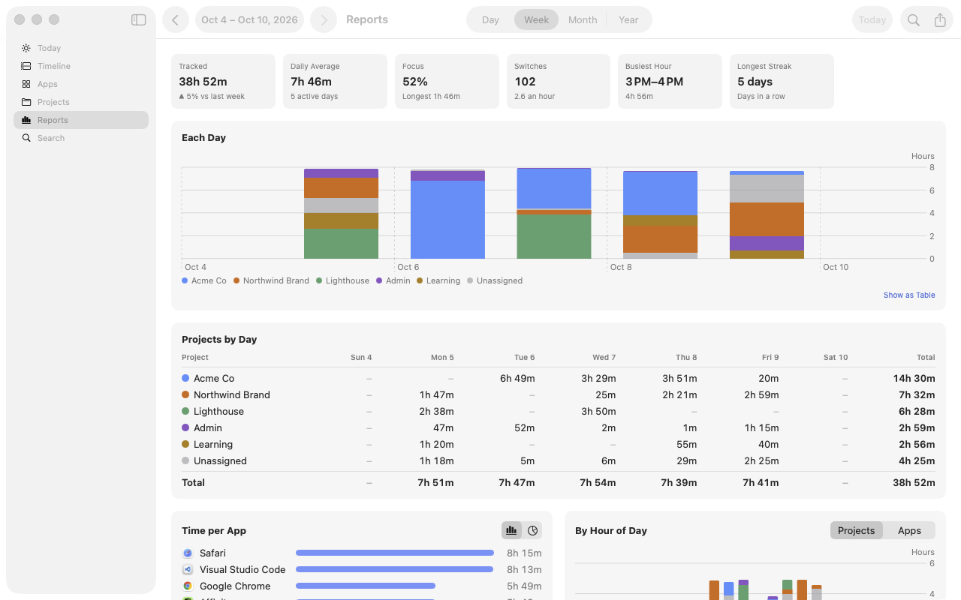The width and height of the screenshot is (961, 600).
Task: Go to previous week with back arrow
Action: point(176,20)
